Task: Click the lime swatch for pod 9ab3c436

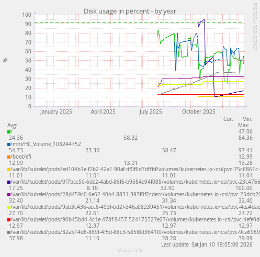Action: (9, 207)
